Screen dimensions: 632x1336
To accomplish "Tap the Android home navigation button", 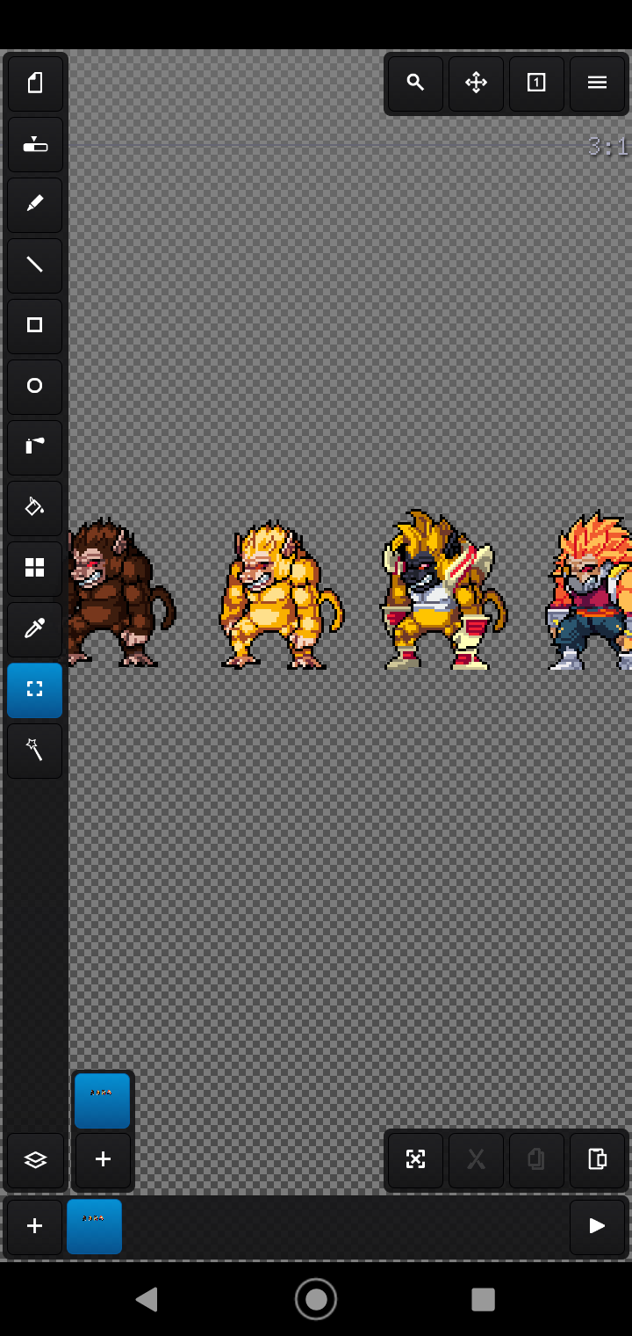I will click(316, 1299).
